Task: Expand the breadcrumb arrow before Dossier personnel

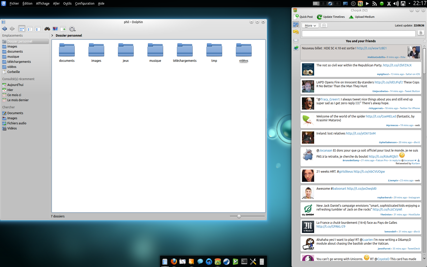Action: (52, 36)
